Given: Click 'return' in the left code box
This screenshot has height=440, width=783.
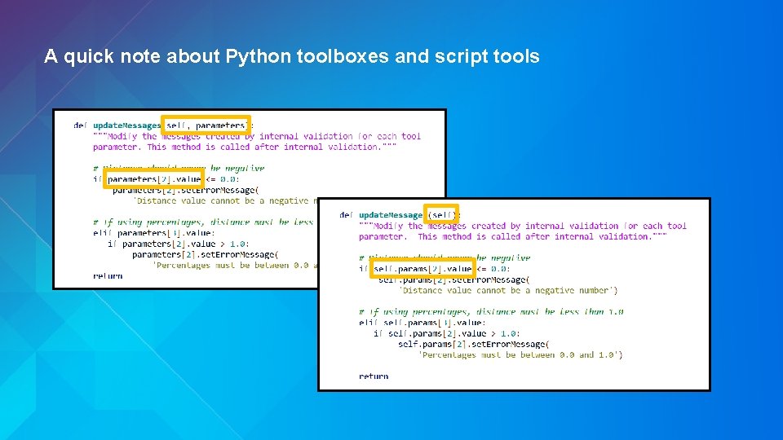Looking at the screenshot, I should tap(108, 276).
